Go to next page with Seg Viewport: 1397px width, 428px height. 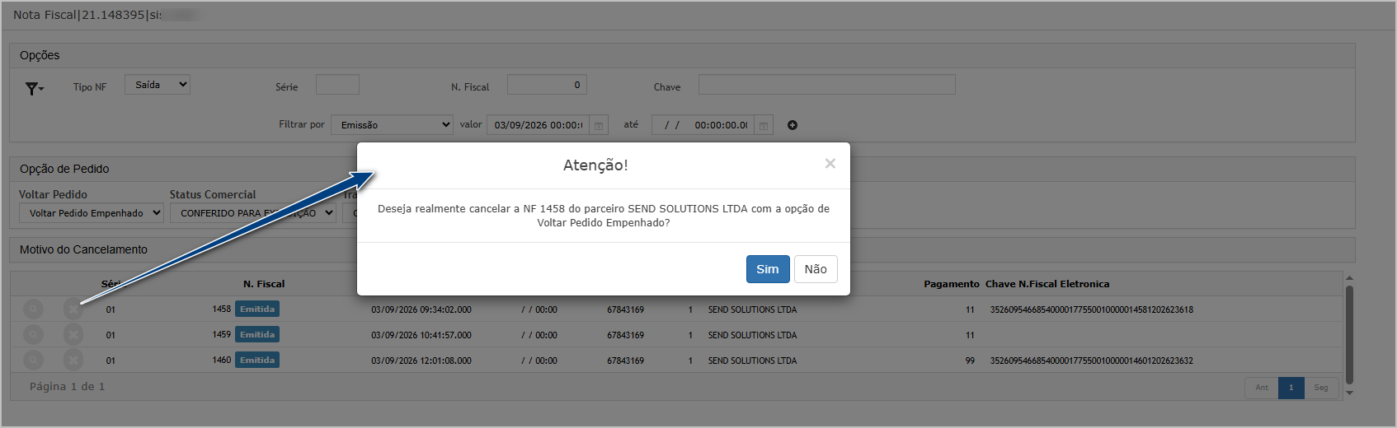click(x=1321, y=388)
